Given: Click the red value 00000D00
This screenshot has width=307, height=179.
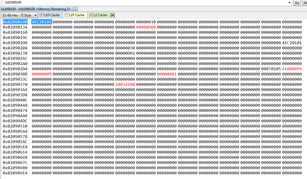Looking at the screenshot, I should [x=146, y=27].
